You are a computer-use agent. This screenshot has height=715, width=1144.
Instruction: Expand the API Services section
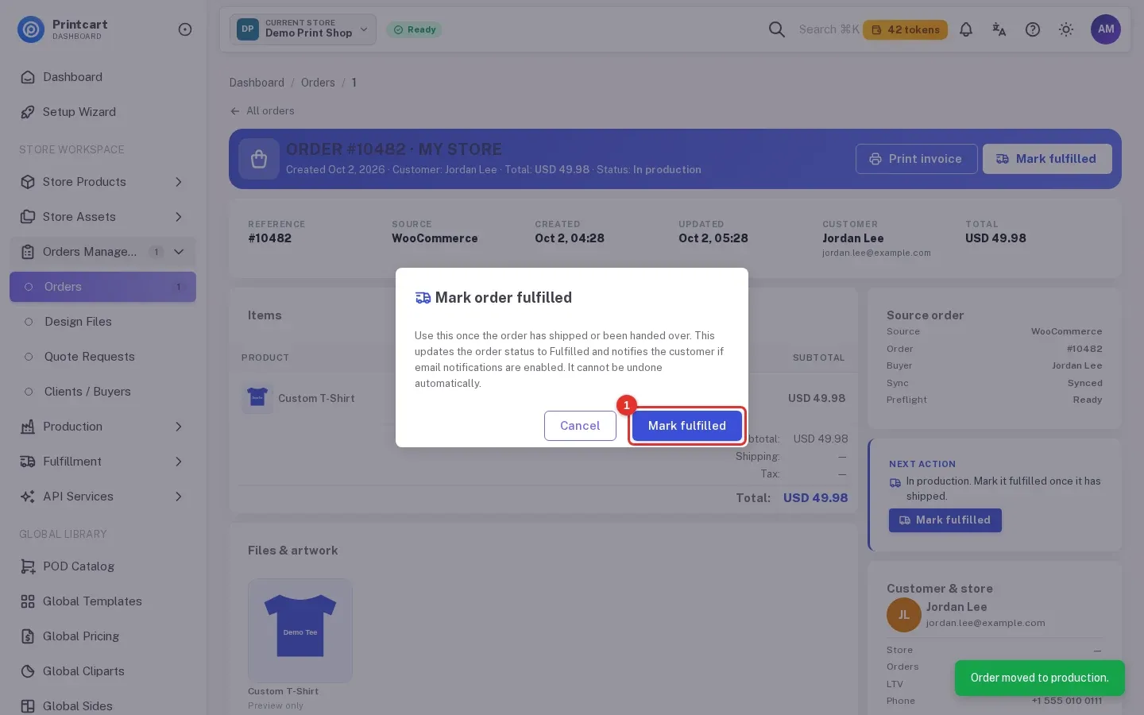pos(103,497)
